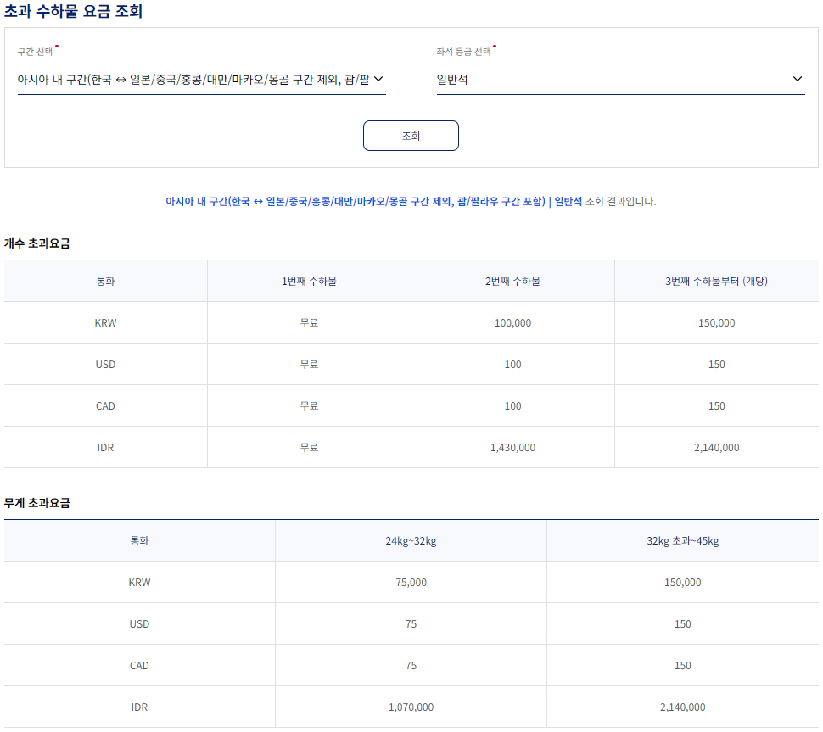Click the 1번째 수하물 column header
The height and width of the screenshot is (732, 823).
click(x=309, y=280)
